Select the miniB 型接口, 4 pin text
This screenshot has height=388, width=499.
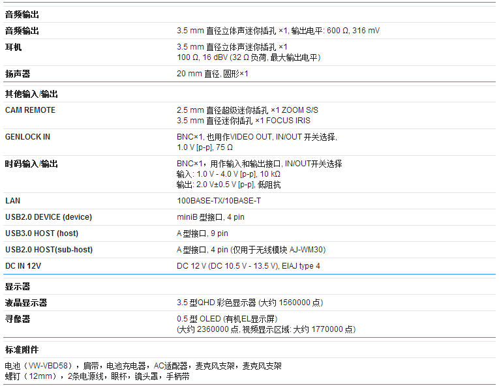[211, 217]
